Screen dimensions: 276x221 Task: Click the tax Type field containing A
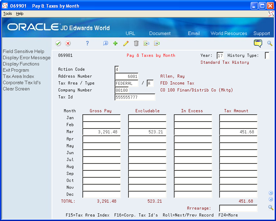click(150, 83)
